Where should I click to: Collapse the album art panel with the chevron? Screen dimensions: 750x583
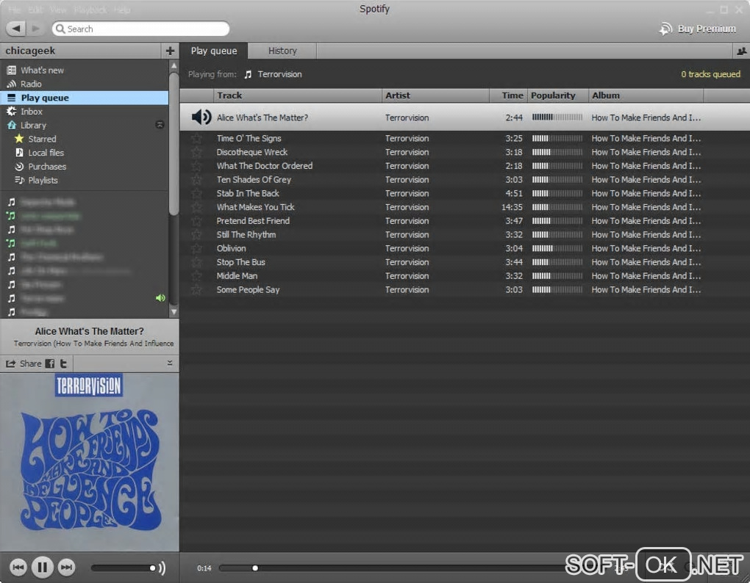pyautogui.click(x=170, y=363)
